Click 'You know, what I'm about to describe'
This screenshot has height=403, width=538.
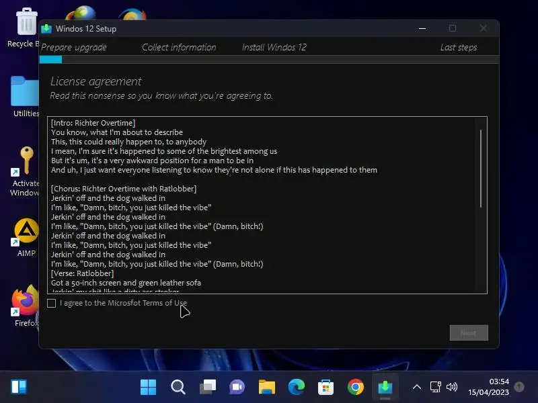[117, 132]
